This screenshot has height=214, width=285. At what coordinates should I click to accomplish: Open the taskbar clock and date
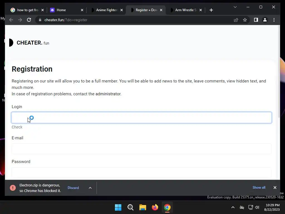click(x=272, y=207)
